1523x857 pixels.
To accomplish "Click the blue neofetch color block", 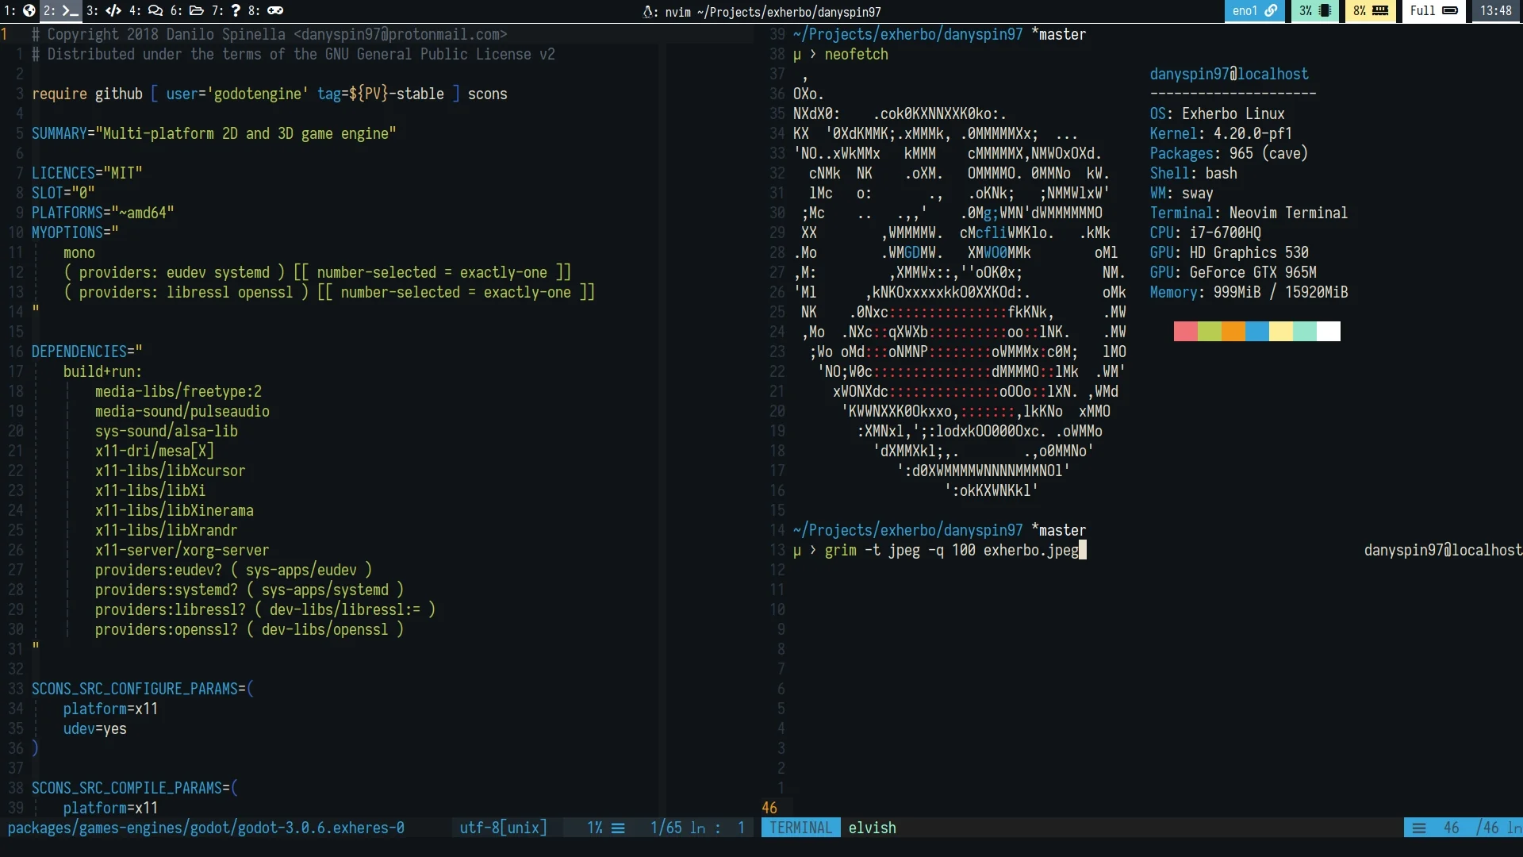I will [1257, 332].
